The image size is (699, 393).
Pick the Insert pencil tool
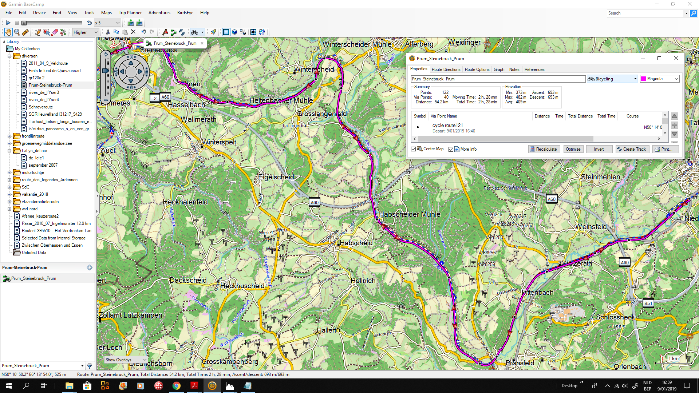[x=37, y=32]
